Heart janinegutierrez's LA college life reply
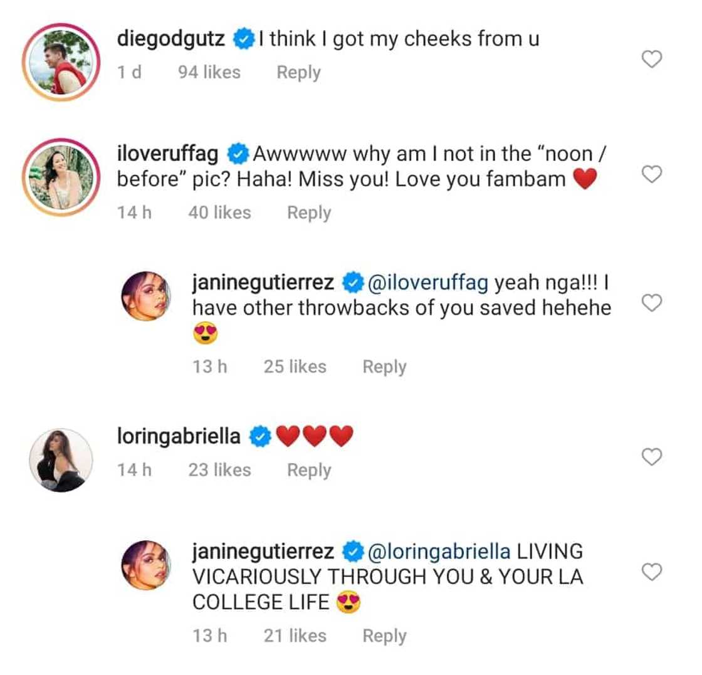Screen dimensions: 702x675 point(652,572)
